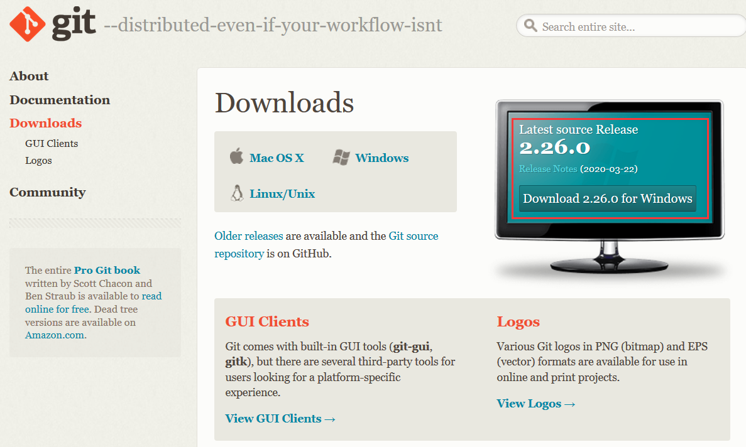Open the Pro Git book link
The width and height of the screenshot is (746, 447).
107,271
